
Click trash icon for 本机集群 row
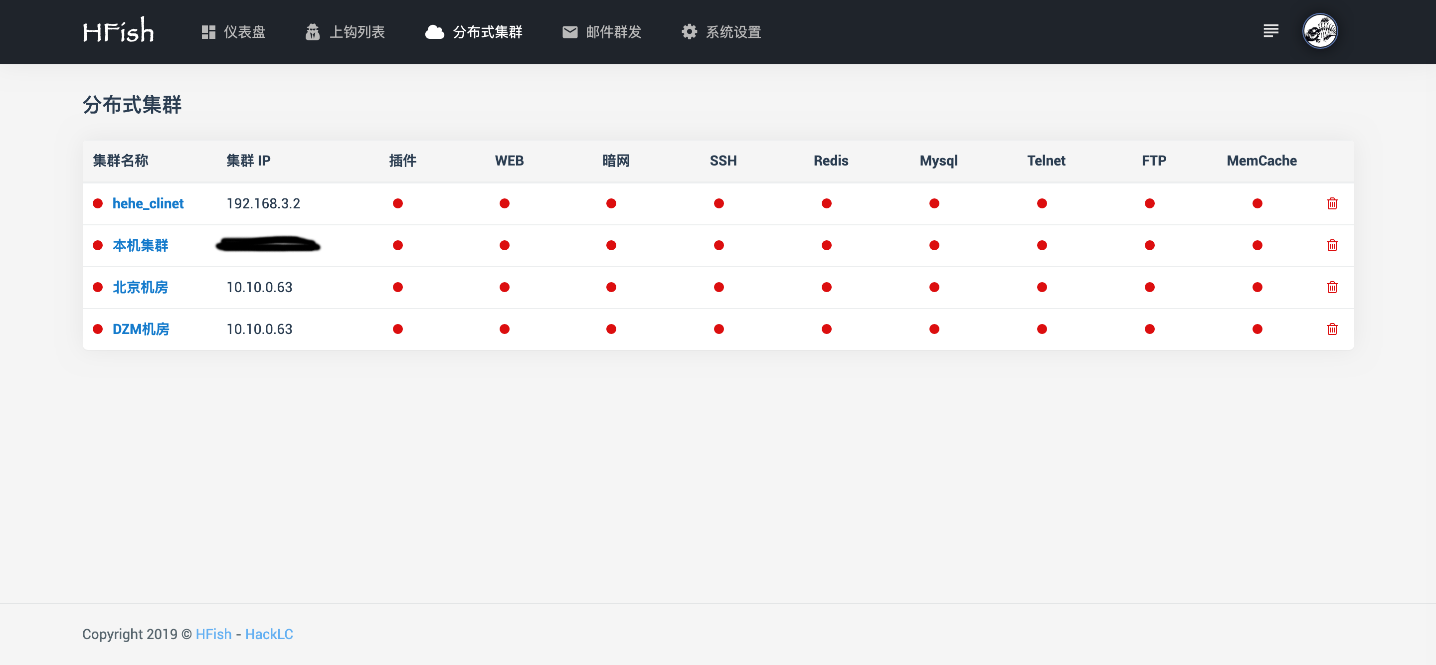click(x=1332, y=245)
